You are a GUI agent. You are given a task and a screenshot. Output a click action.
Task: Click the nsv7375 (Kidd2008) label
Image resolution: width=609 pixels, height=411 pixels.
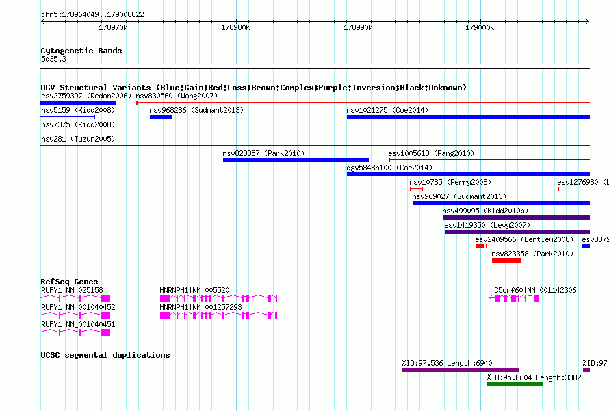[x=78, y=124]
